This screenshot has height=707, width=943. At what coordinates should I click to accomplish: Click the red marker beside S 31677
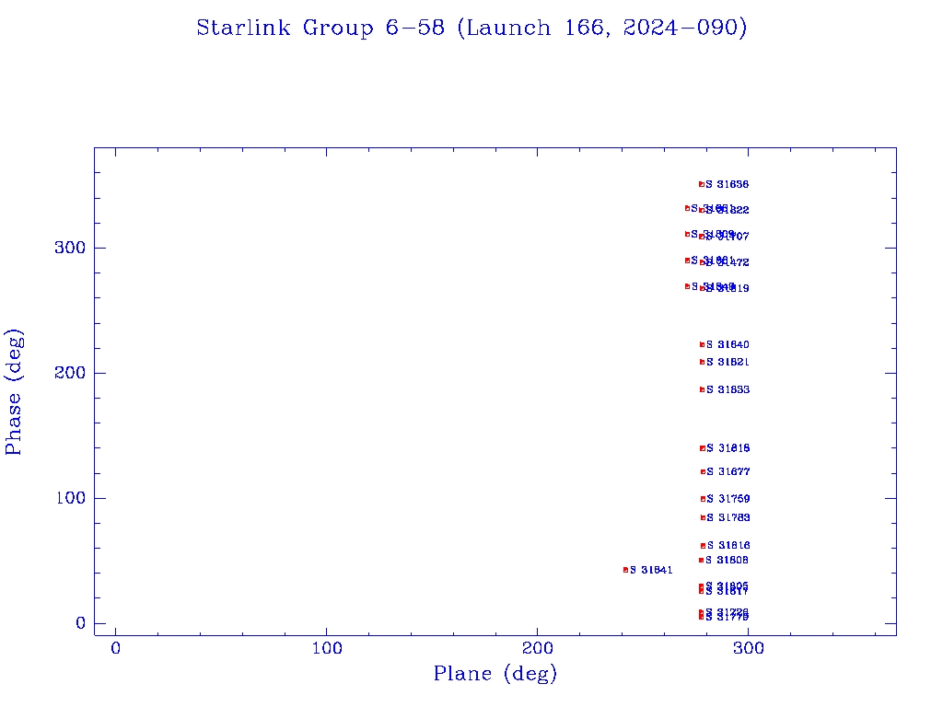[x=703, y=472]
